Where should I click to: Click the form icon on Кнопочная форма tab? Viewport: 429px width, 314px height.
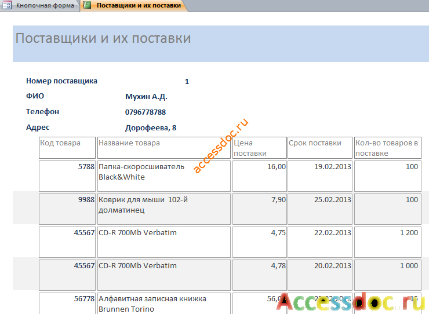point(7,5)
